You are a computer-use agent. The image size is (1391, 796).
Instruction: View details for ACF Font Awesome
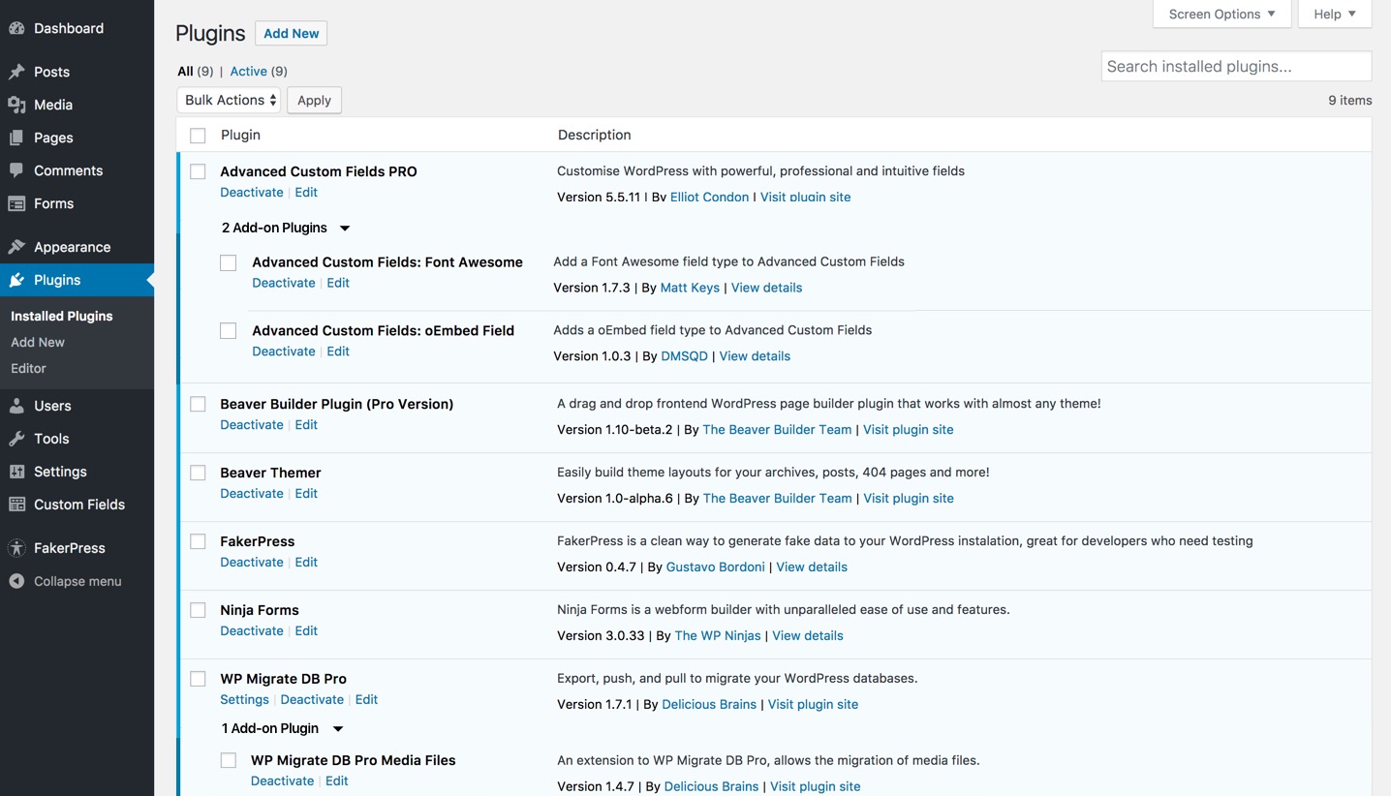click(766, 288)
